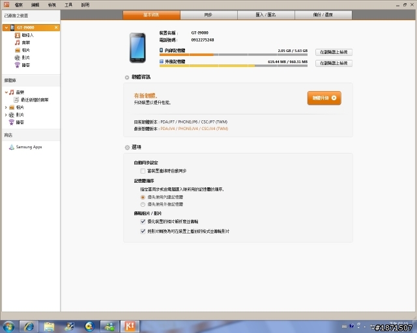Screen dimensions: 417x333
Task: Open device 音樂 (Music) under GT-I9000
Action: pyautogui.click(x=22, y=42)
